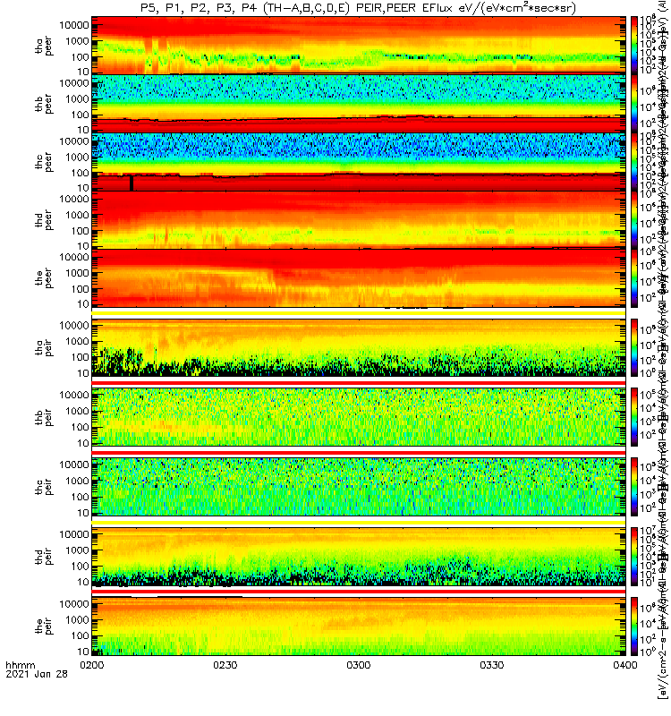Click the thc peir color scale bar

point(634,487)
